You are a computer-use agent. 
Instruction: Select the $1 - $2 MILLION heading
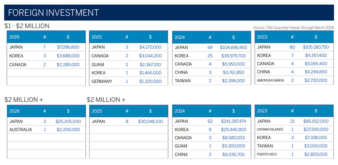(x=27, y=26)
